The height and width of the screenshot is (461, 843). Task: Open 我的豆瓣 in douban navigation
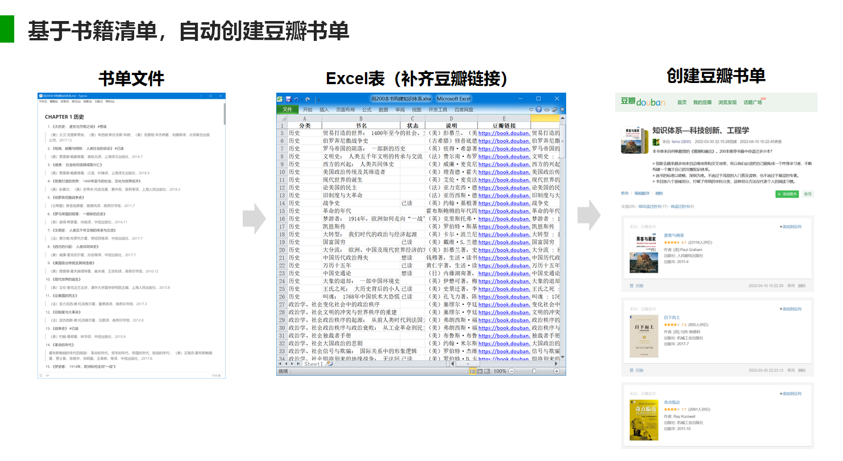tap(702, 102)
